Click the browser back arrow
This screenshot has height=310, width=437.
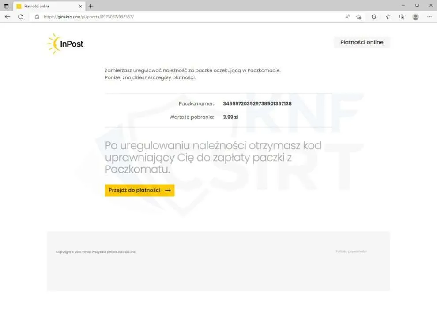tap(8, 17)
